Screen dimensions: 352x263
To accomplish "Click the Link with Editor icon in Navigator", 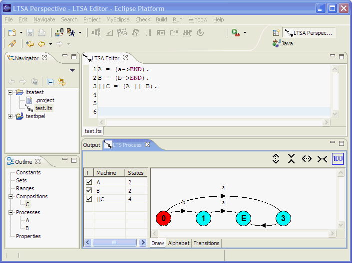I will (x=61, y=82).
